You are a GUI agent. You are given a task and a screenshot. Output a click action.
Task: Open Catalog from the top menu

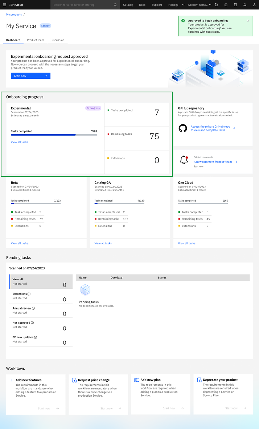pyautogui.click(x=128, y=5)
